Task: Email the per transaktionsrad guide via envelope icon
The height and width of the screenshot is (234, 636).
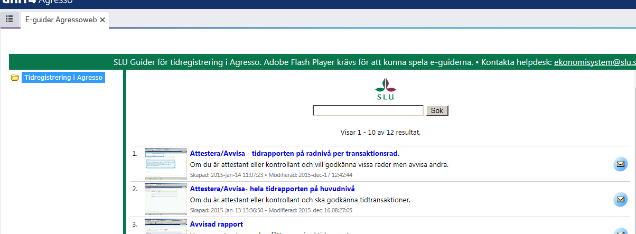Action: click(x=621, y=164)
